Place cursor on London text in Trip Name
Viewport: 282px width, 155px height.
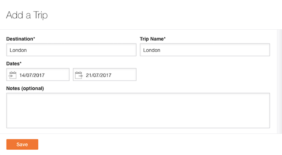click(x=152, y=50)
